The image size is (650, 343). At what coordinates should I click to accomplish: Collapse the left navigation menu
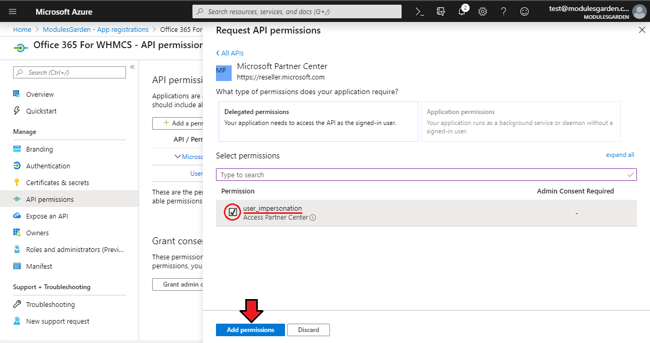pos(132,67)
